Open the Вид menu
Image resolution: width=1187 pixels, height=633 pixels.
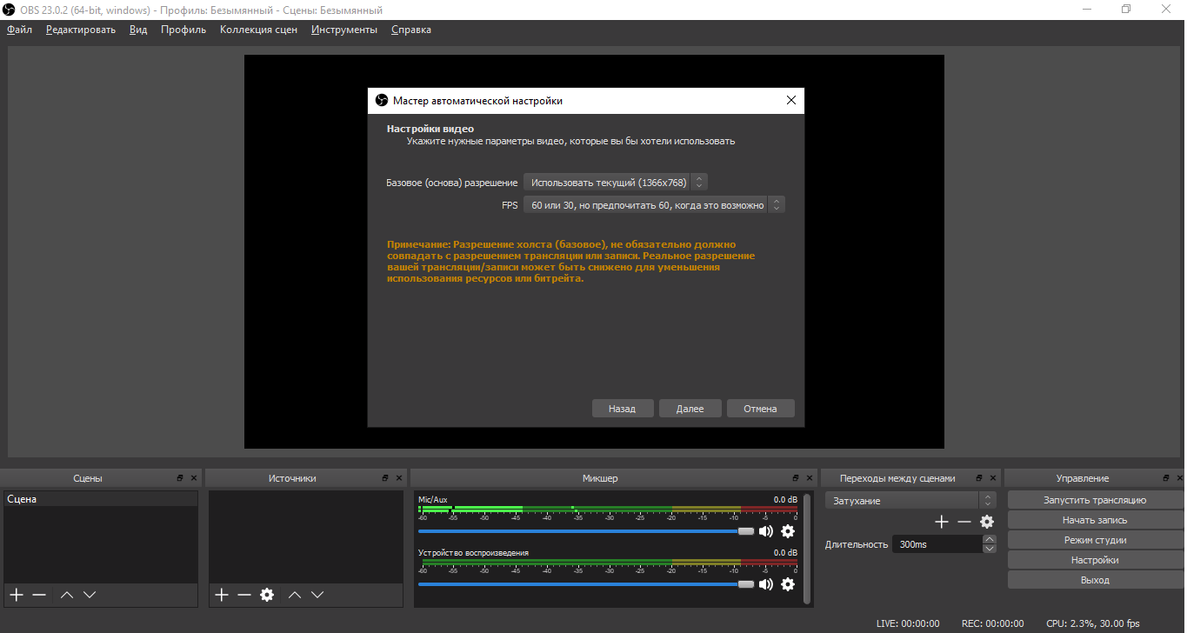138,30
